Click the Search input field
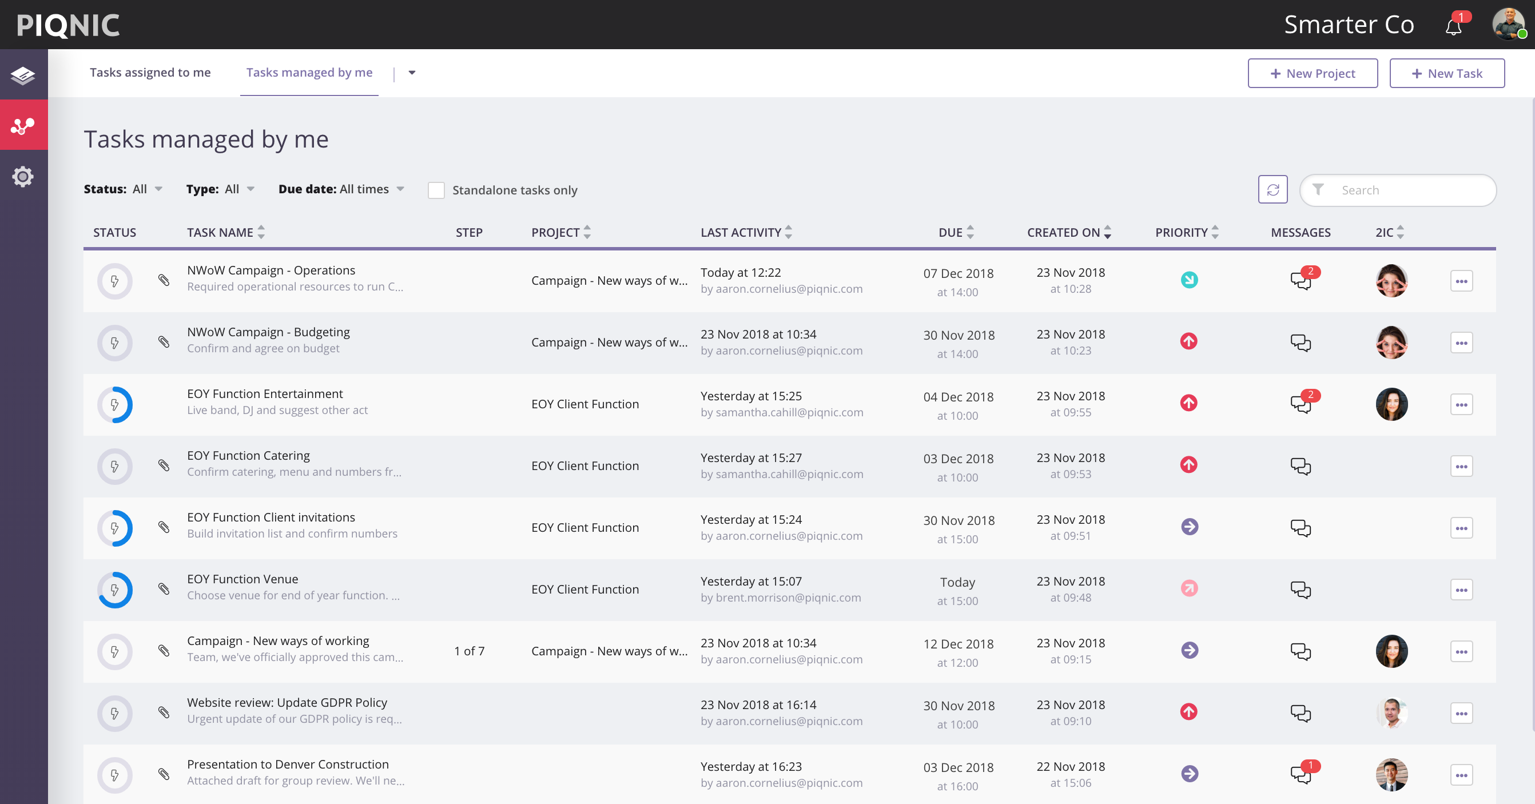Viewport: 1535px width, 804px height. click(1406, 190)
